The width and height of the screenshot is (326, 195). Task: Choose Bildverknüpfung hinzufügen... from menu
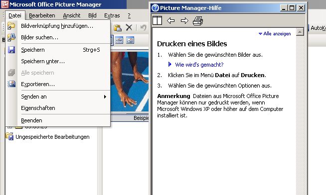click(x=58, y=26)
